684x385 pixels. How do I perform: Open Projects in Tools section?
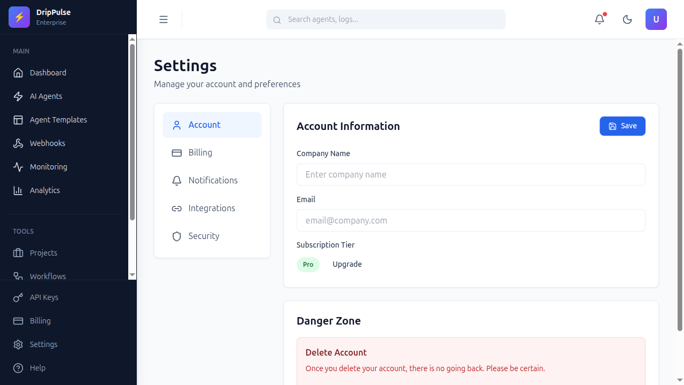pyautogui.click(x=64, y=253)
